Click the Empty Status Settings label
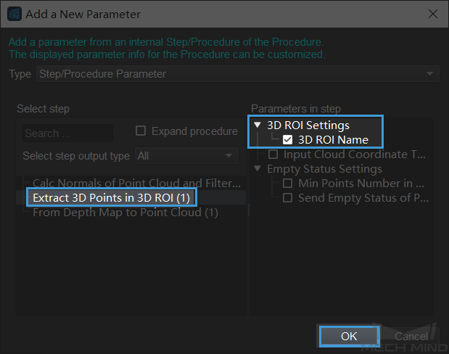Image resolution: width=449 pixels, height=354 pixels. tap(324, 169)
